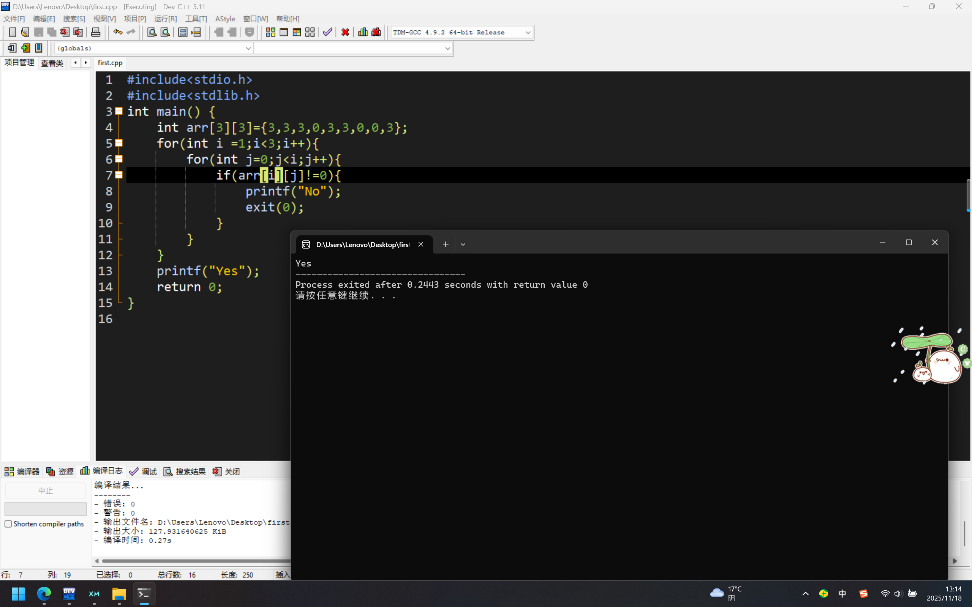Collapse the main() fold marker on line 3

pos(119,111)
